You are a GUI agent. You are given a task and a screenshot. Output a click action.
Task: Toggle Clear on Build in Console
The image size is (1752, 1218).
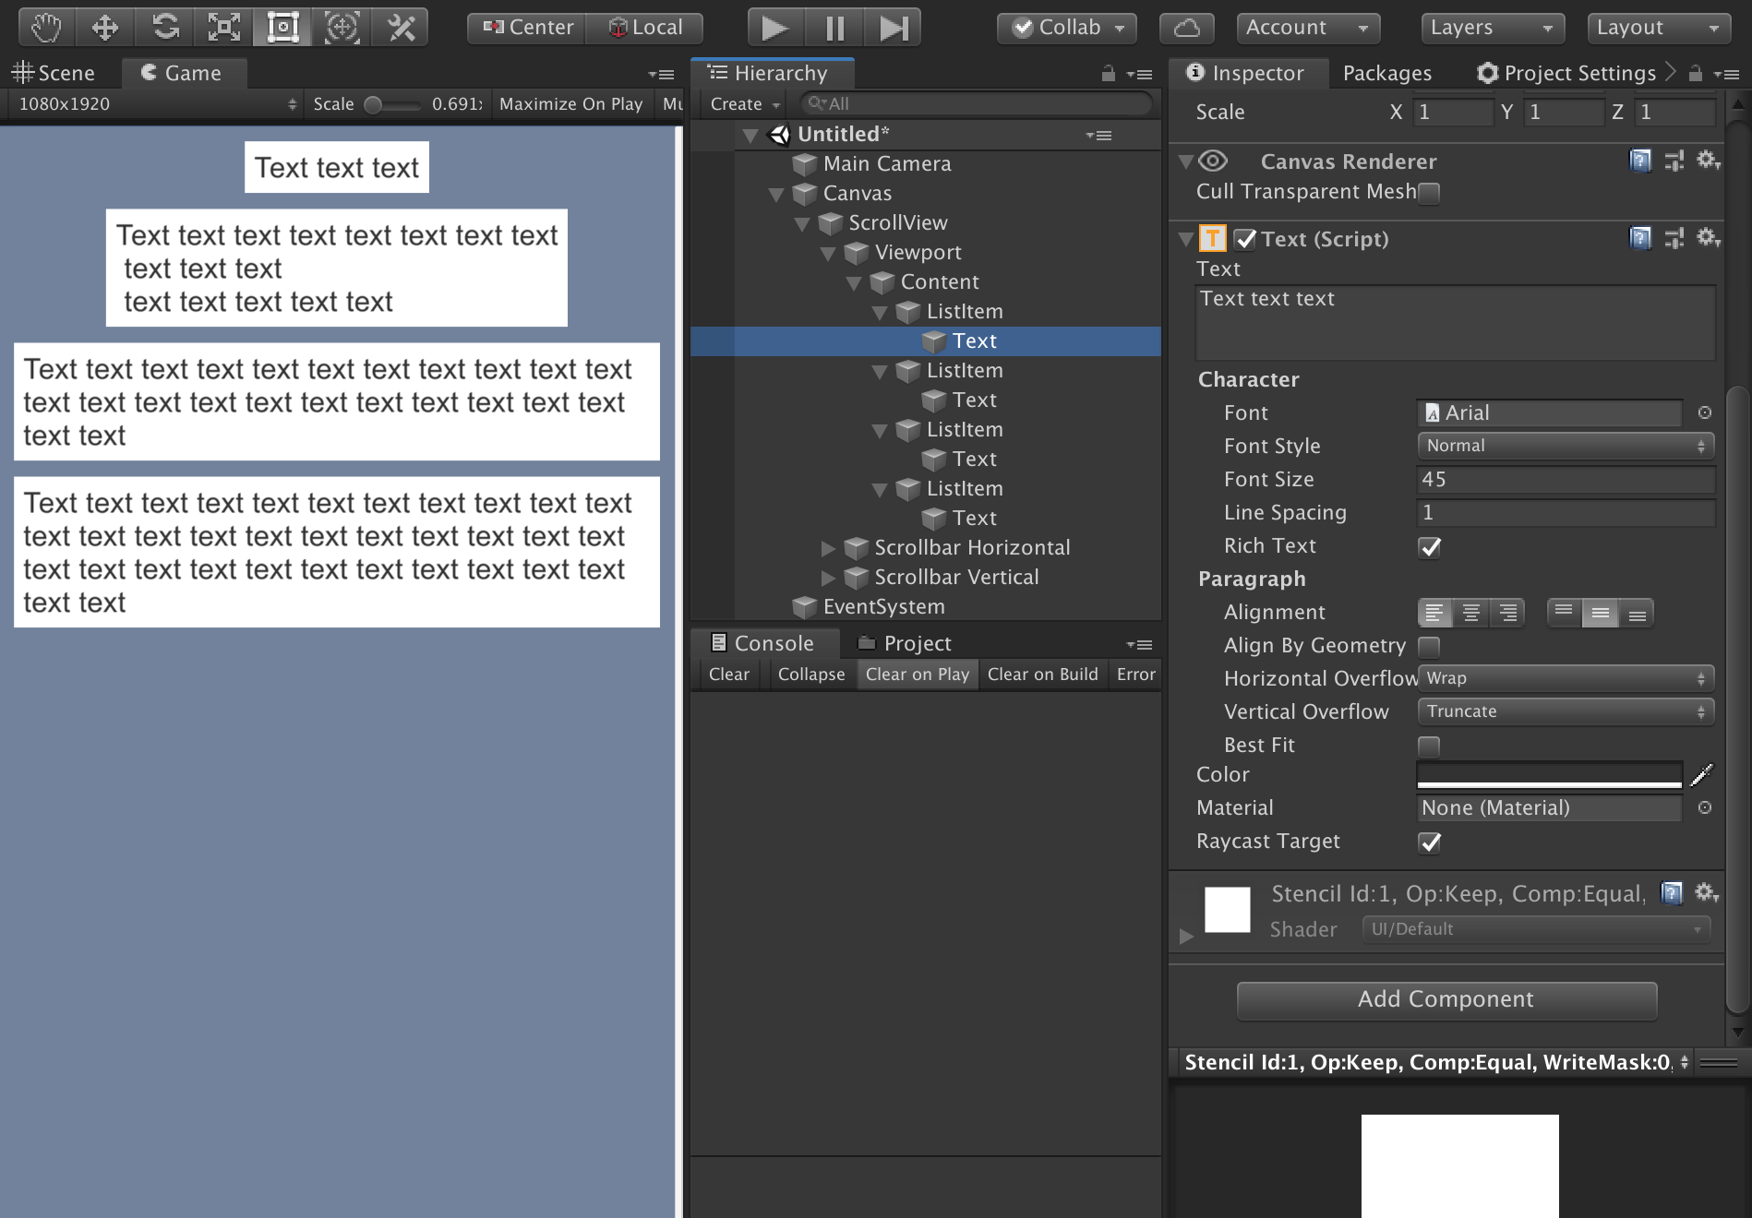click(1042, 675)
